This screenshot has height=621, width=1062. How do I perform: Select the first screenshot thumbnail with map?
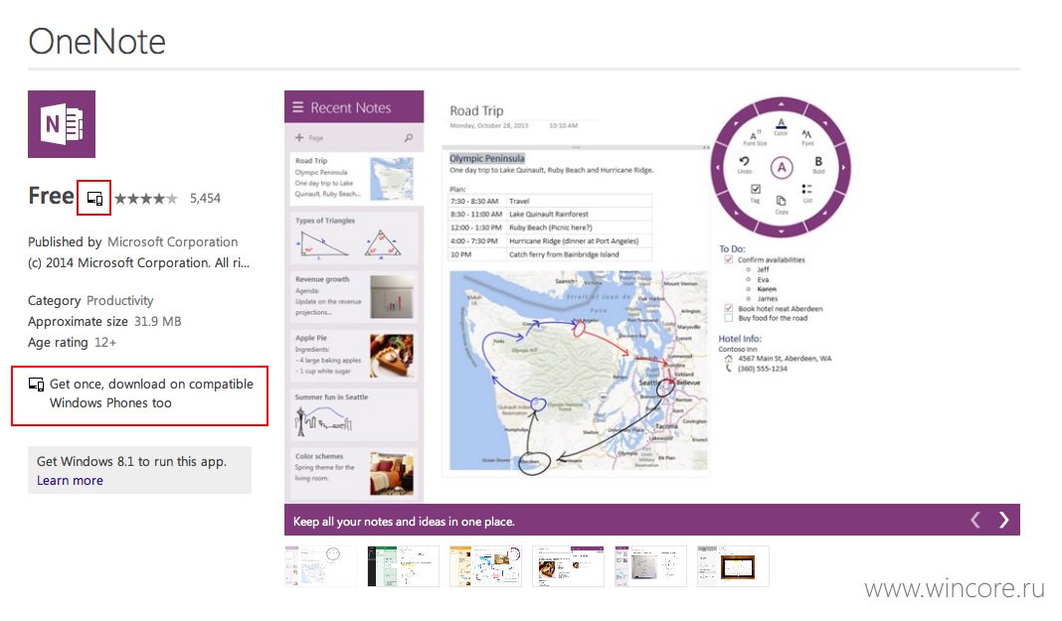coord(320,566)
